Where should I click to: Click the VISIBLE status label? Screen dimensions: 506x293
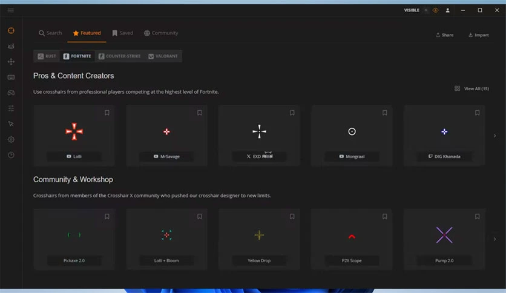pos(412,10)
